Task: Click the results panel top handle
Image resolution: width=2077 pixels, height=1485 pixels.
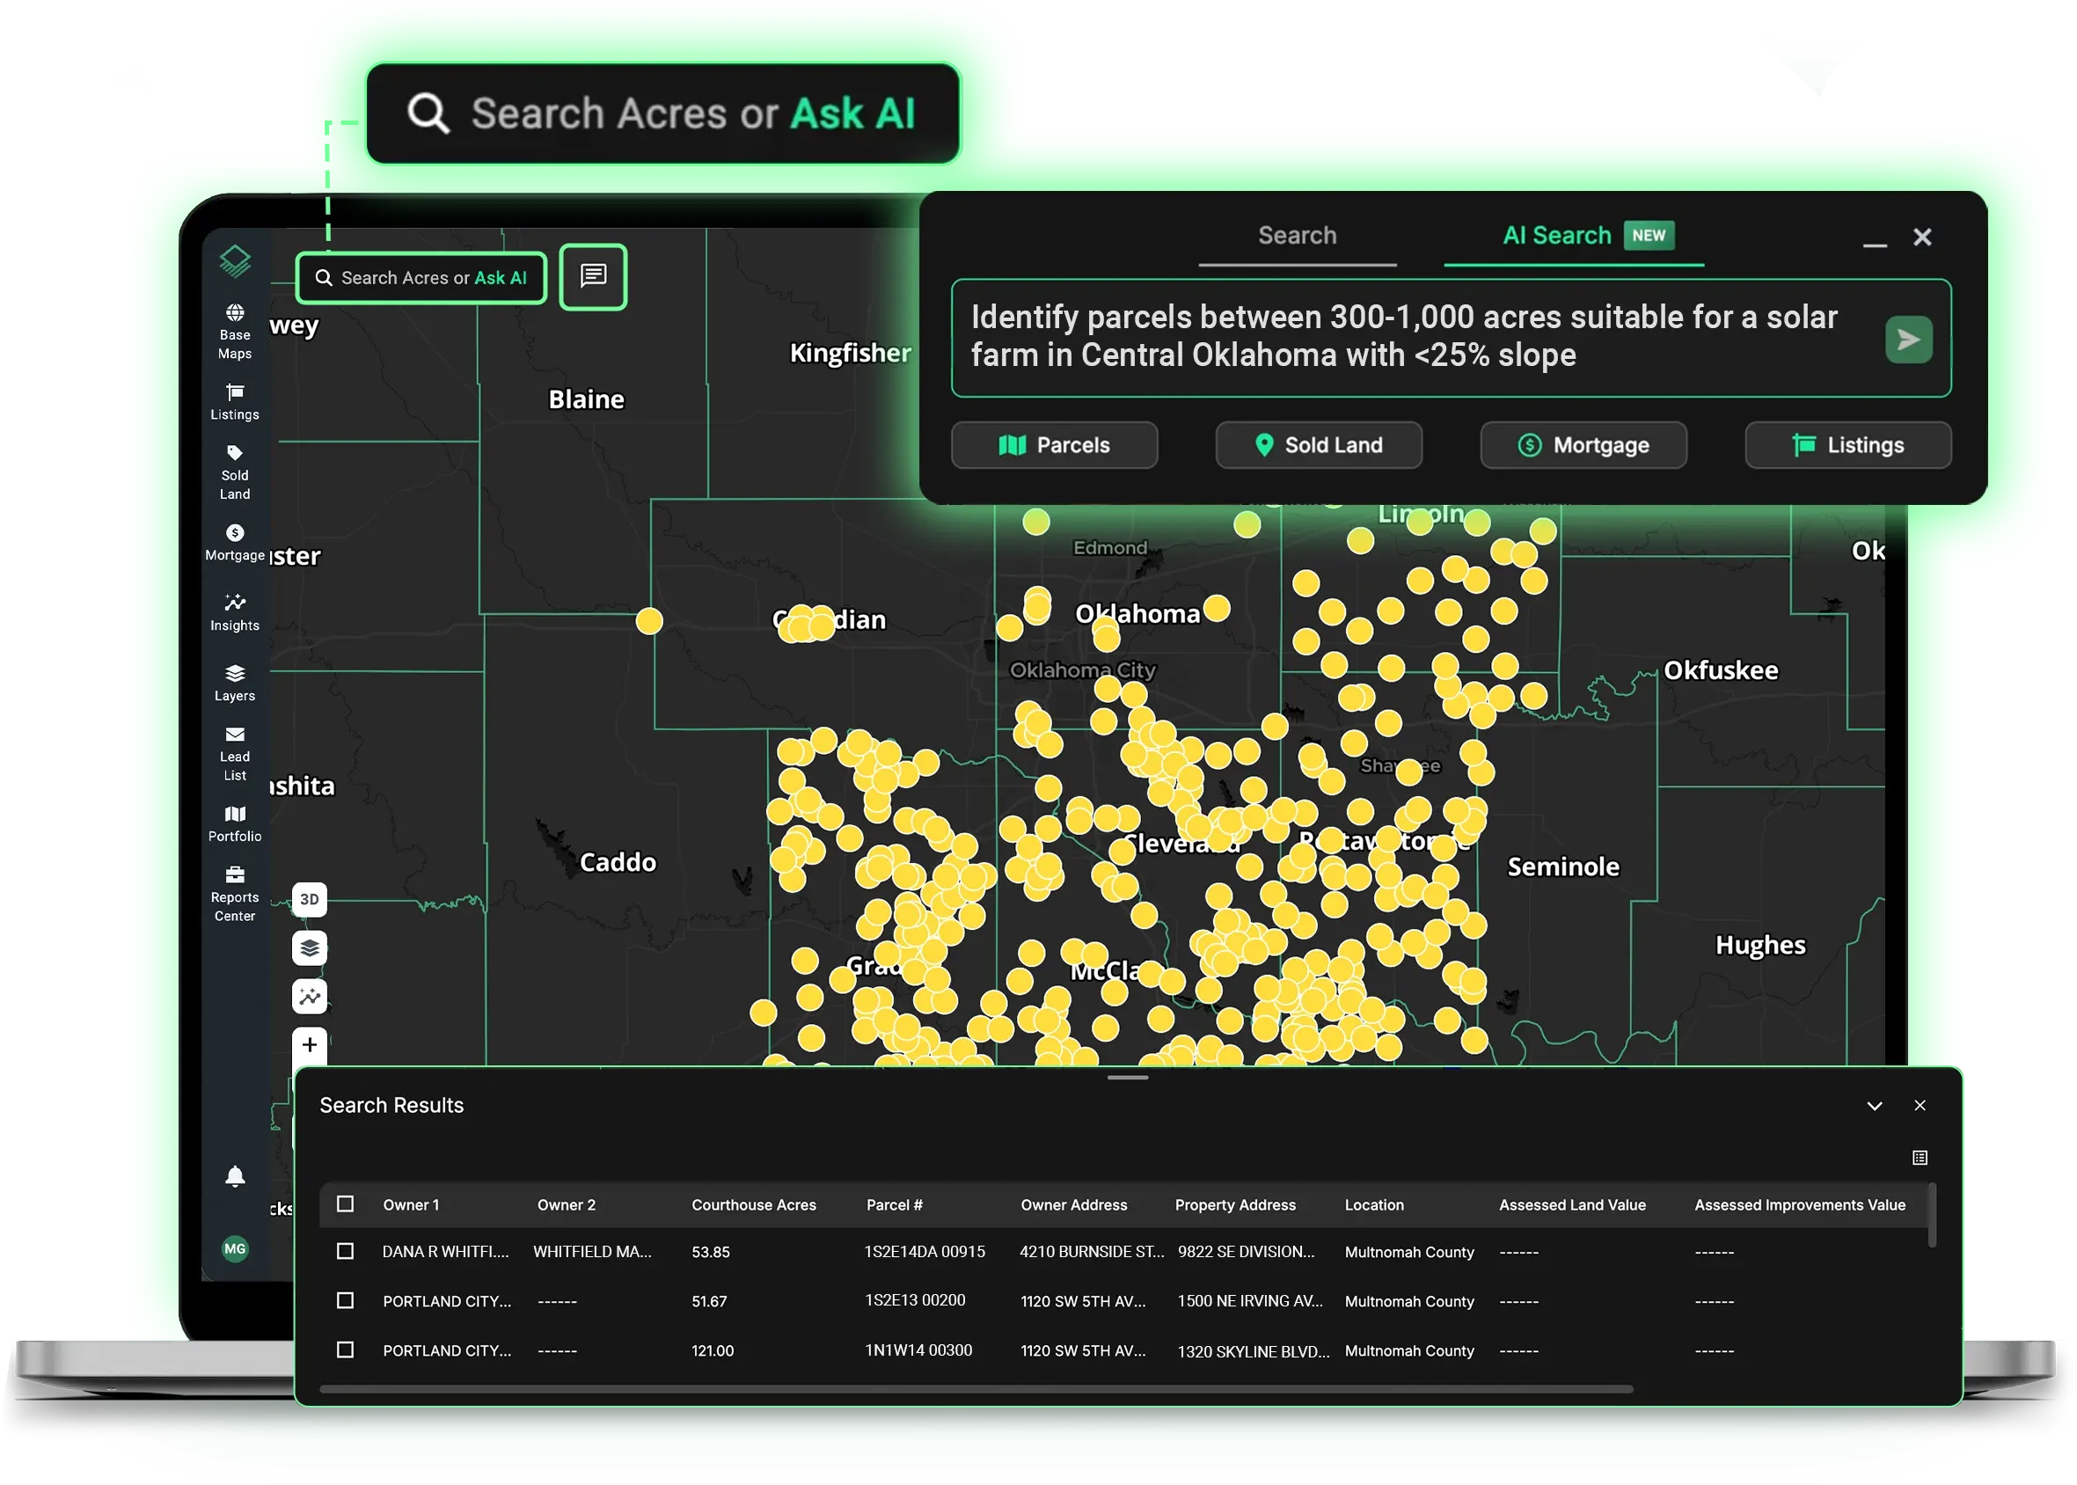Action: coord(1128,1078)
